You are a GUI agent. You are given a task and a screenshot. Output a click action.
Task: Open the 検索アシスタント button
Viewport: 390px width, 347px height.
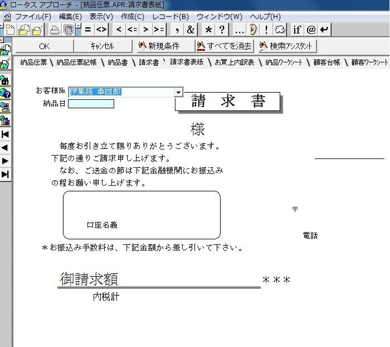[x=287, y=46]
